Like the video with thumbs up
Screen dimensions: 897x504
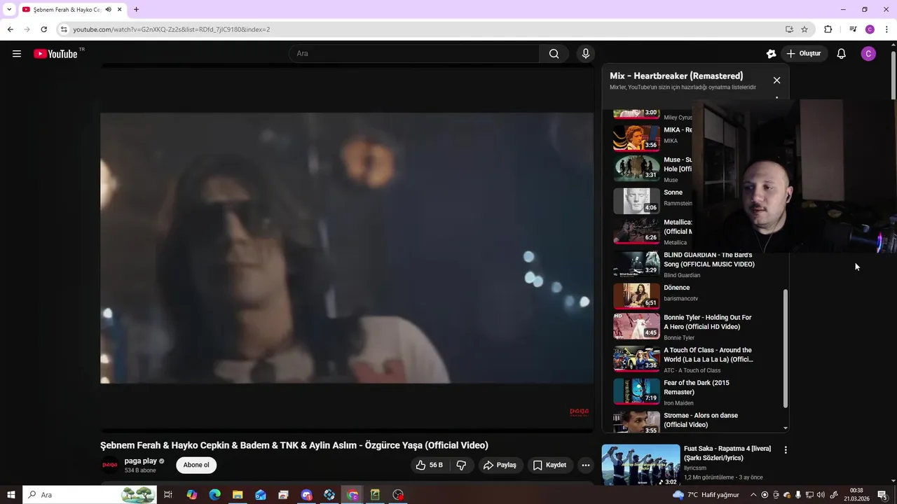coord(429,465)
